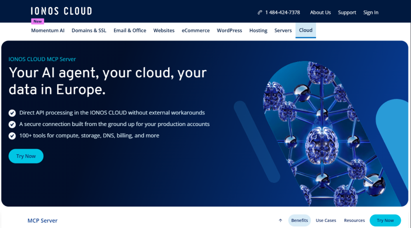This screenshot has height=228, width=411.
Task: Call 1 484-424-7378 phone link
Action: (282, 12)
